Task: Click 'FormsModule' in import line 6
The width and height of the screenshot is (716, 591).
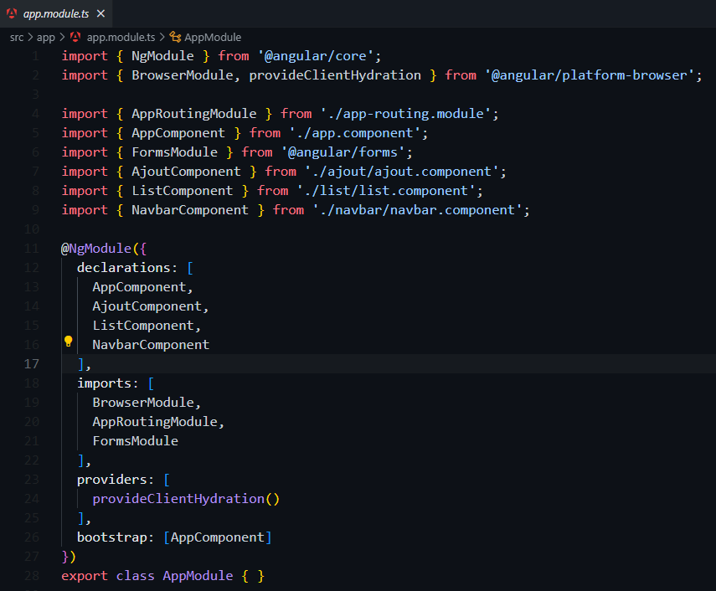Action: (x=174, y=152)
